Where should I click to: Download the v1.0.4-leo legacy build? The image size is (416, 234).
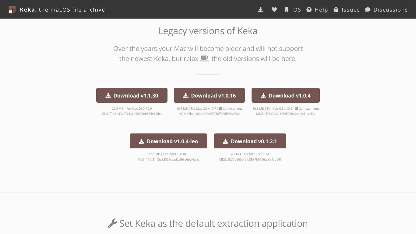[168, 141]
